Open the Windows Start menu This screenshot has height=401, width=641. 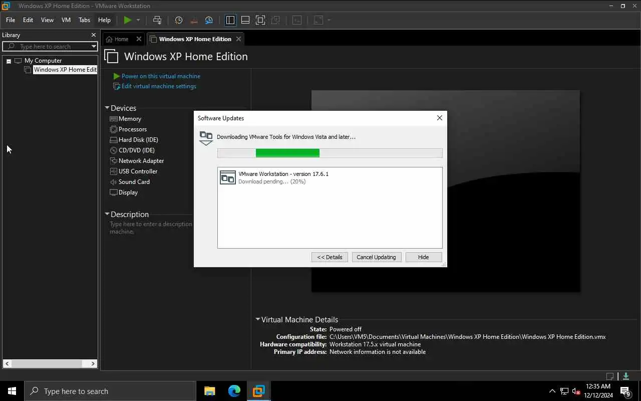click(x=12, y=391)
